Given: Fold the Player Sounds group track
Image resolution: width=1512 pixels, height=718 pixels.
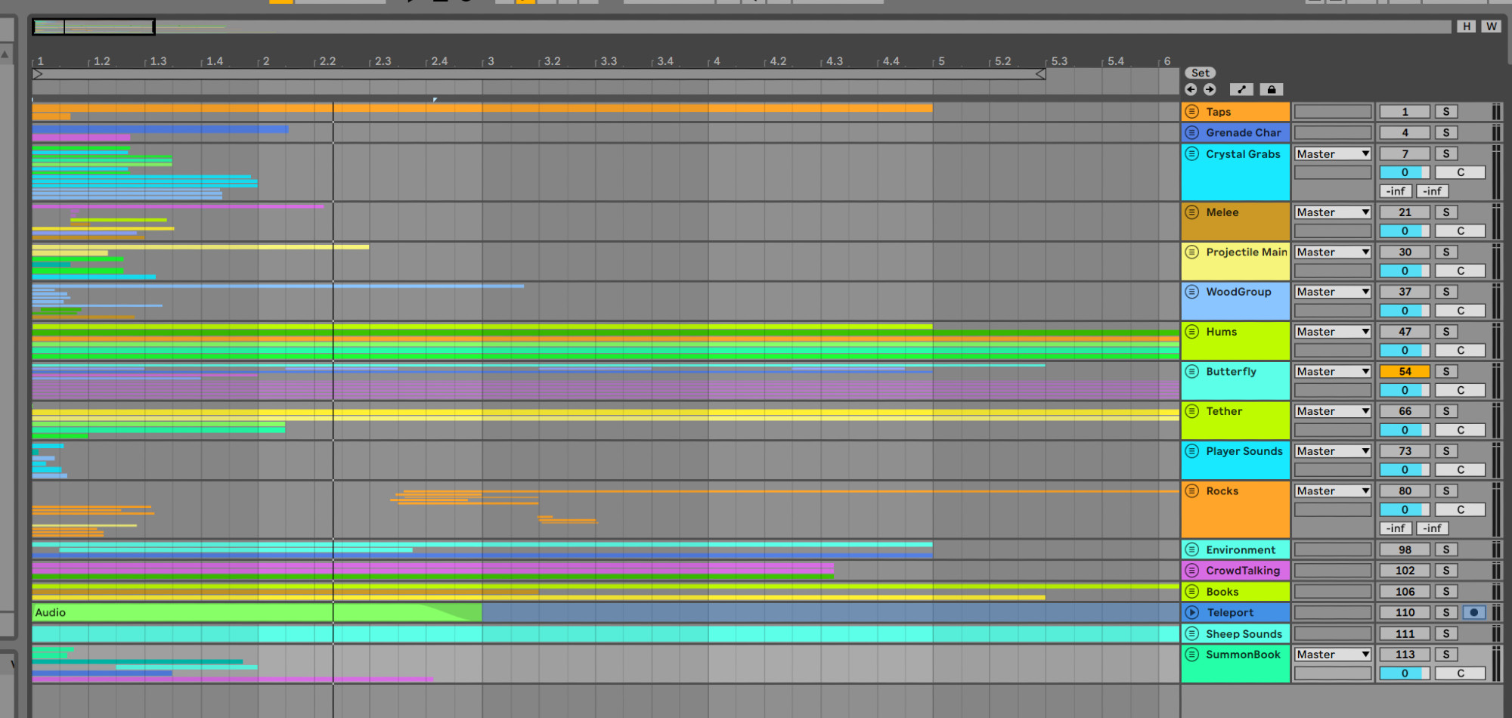Looking at the screenshot, I should [x=1192, y=451].
